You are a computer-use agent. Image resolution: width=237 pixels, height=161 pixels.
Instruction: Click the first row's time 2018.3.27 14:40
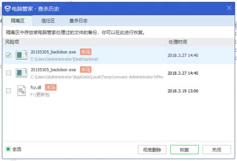click(183, 55)
